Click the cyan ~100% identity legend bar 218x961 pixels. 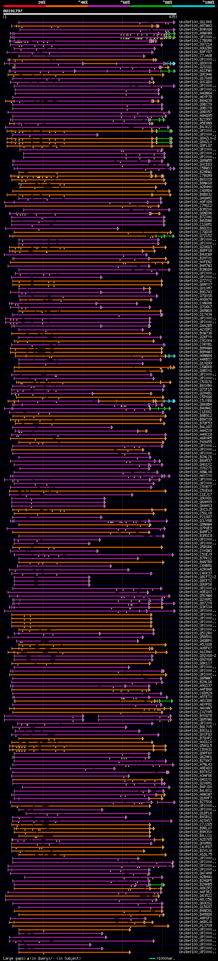(194, 6)
